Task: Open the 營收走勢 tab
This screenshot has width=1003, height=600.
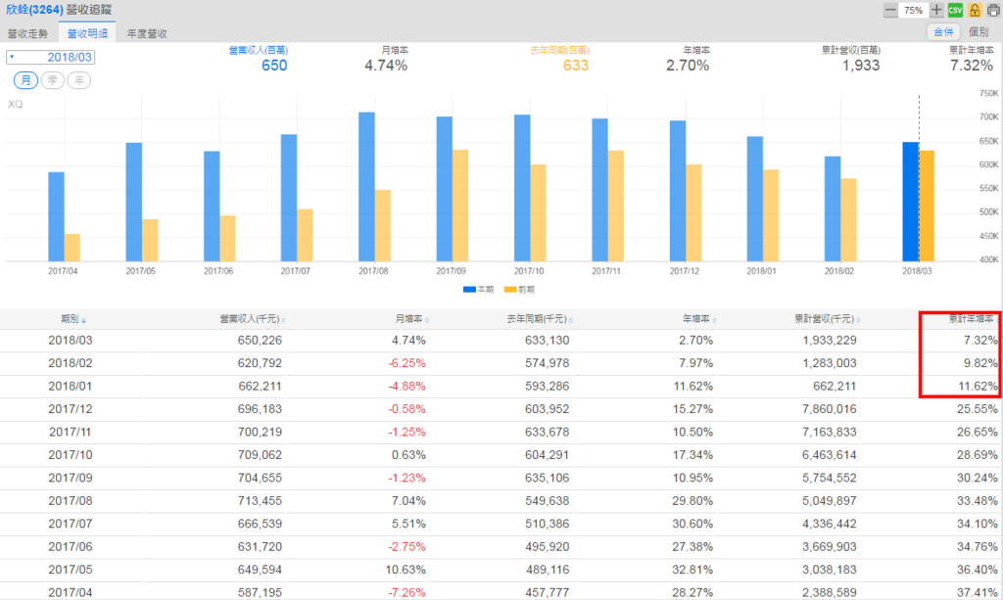Action: coord(27,34)
